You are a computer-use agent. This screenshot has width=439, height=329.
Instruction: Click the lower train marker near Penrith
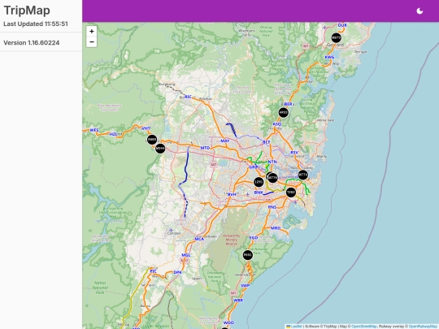tap(160, 149)
